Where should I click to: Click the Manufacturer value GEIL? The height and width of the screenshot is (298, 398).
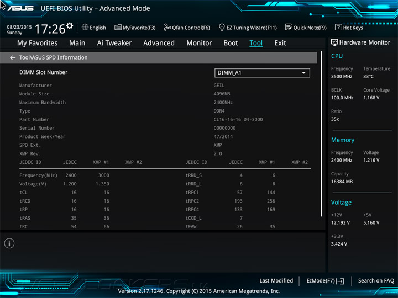219,86
